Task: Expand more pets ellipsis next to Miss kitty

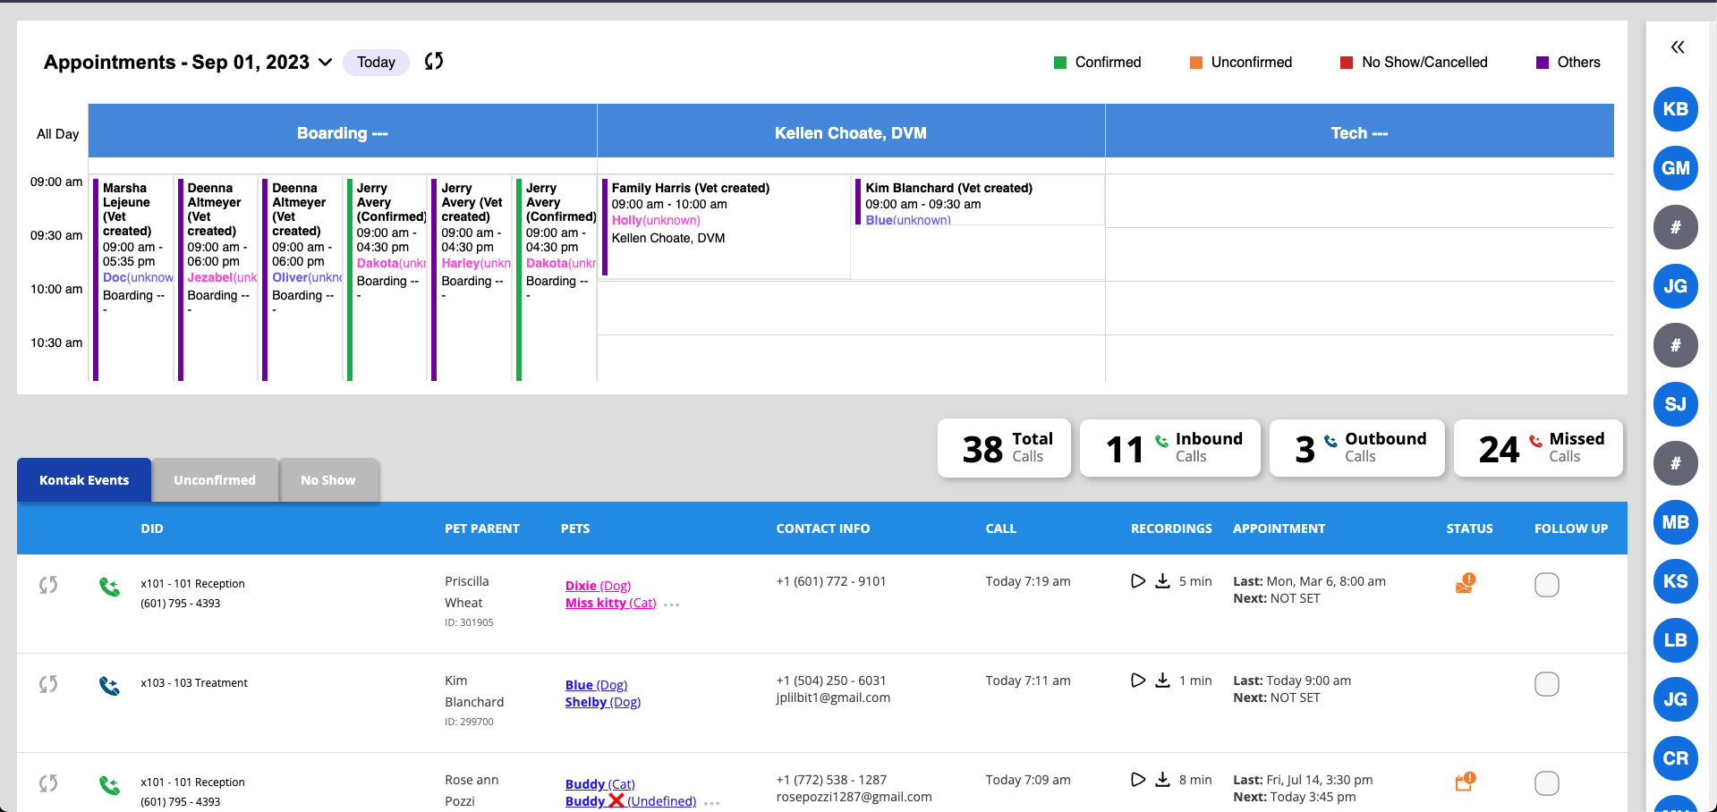Action: click(672, 605)
